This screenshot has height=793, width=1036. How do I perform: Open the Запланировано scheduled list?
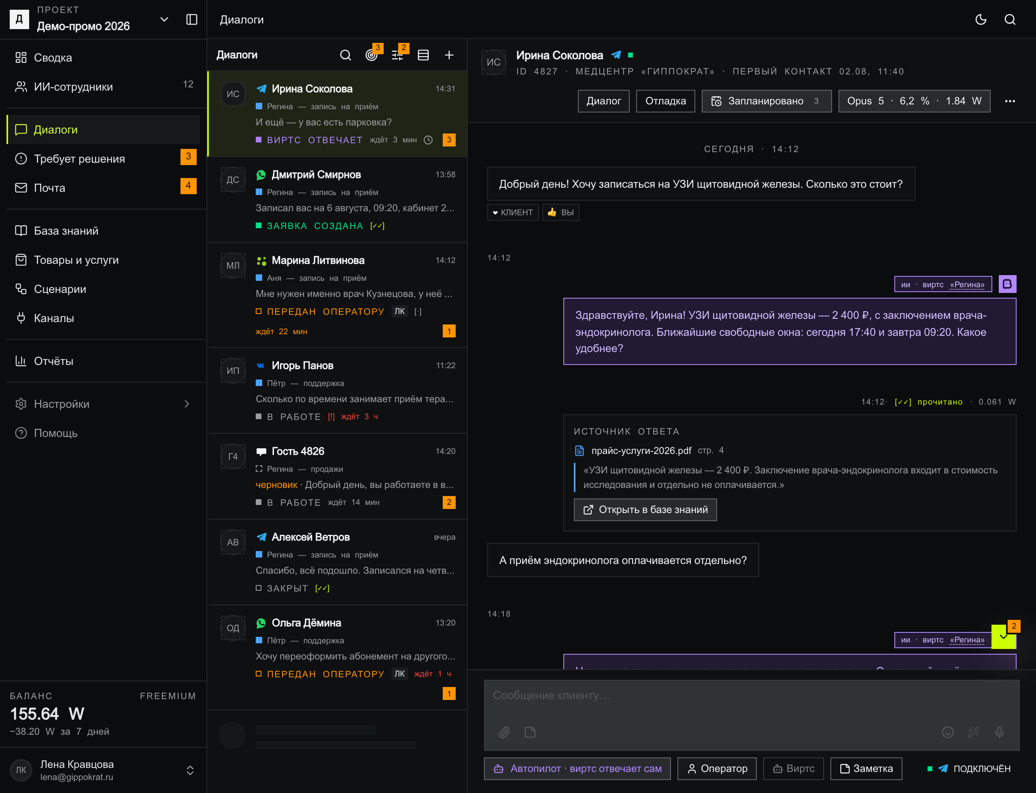(x=766, y=101)
